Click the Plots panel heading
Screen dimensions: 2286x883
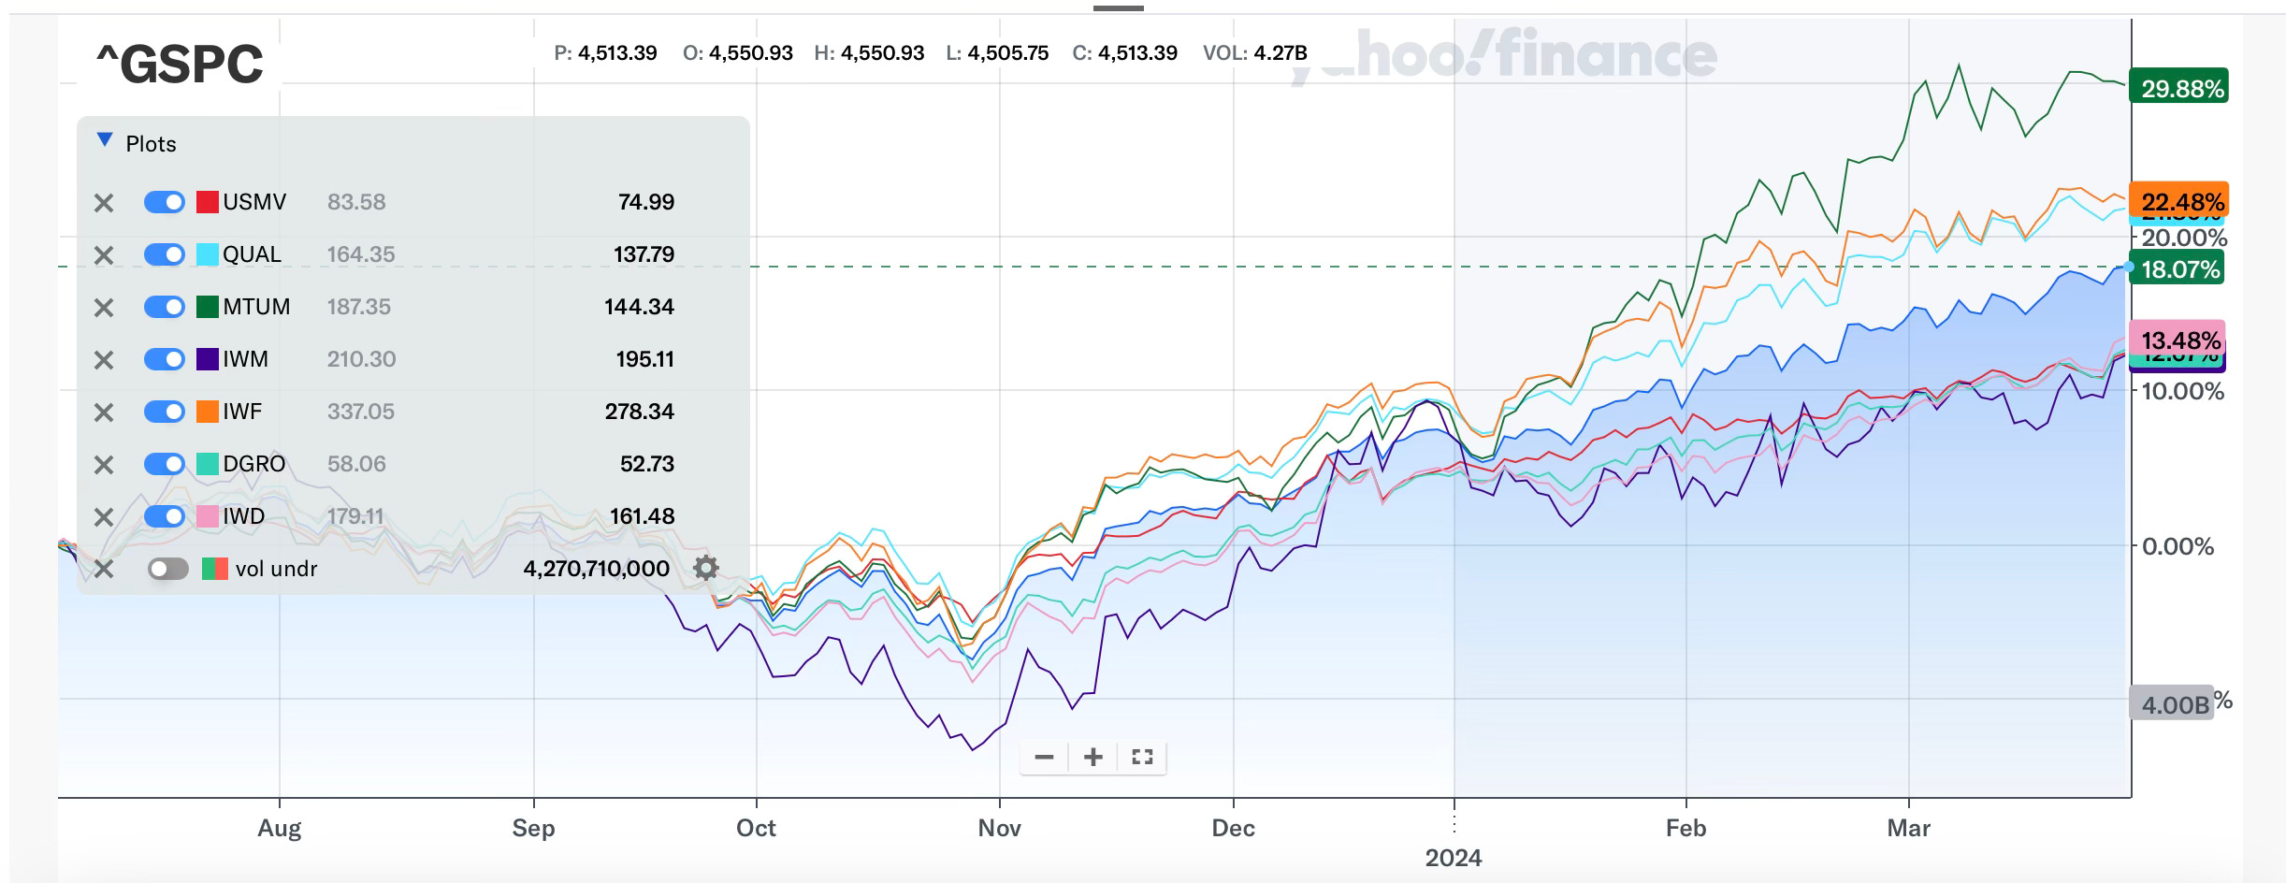pos(151,144)
